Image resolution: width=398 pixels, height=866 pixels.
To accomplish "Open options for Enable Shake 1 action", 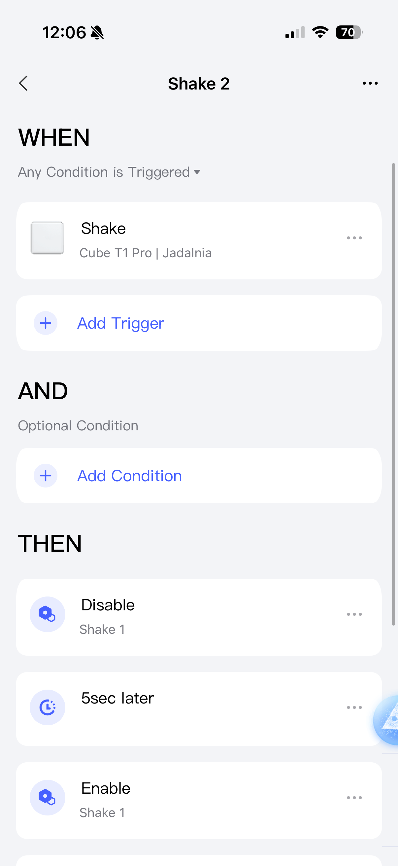I will 354,797.
